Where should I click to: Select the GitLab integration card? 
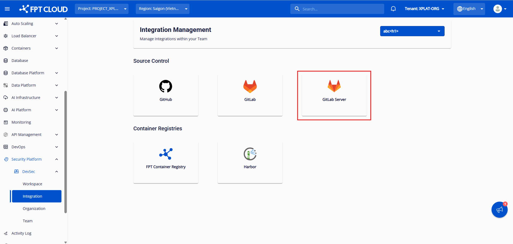tap(250, 95)
